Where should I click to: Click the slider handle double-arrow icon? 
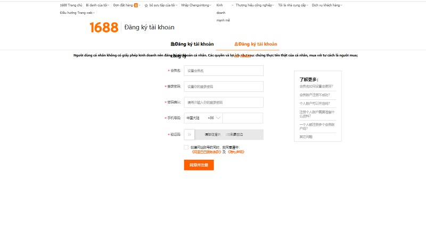(190, 135)
